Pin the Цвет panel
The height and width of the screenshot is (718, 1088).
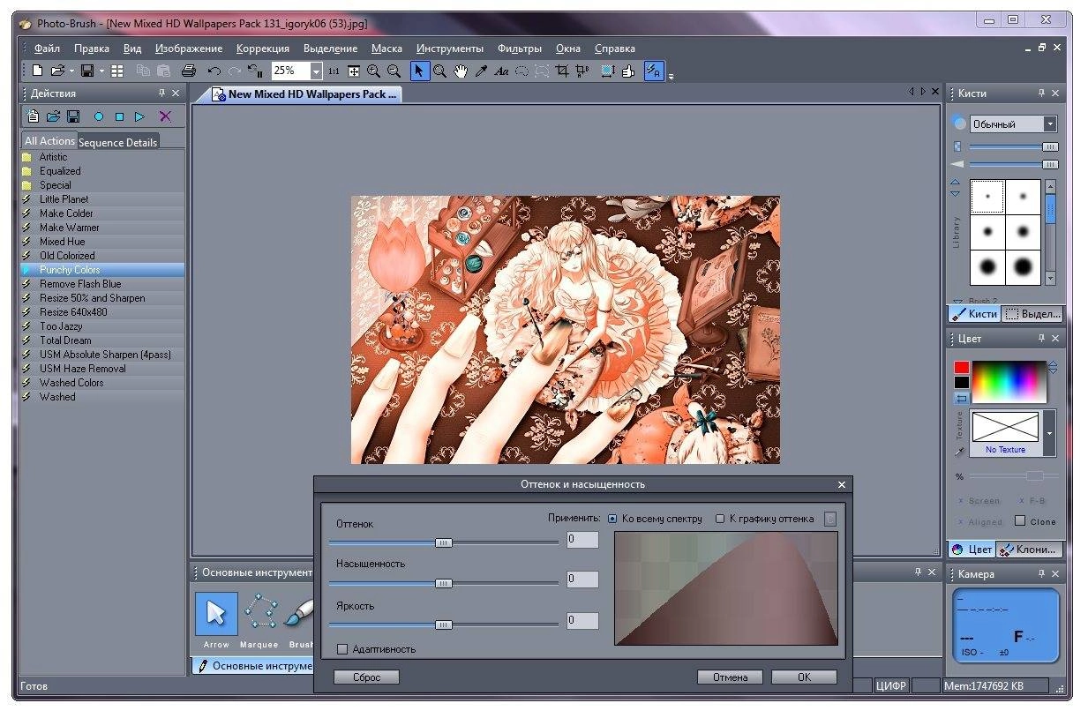[1041, 338]
